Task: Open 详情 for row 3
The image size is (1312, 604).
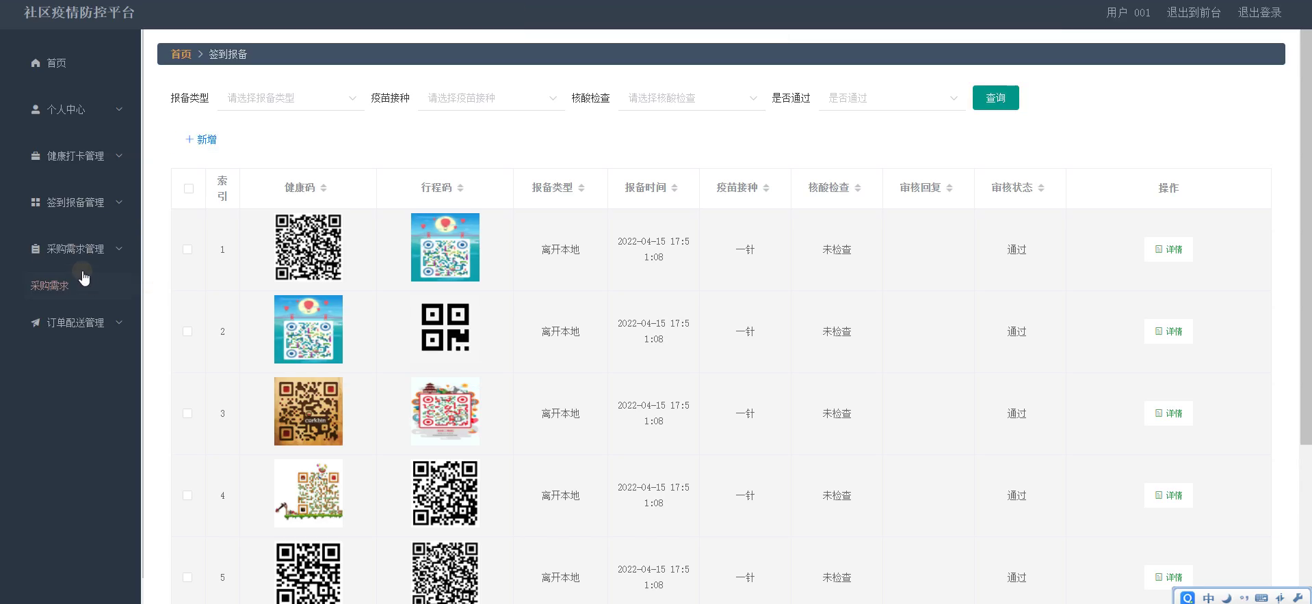Action: coord(1168,413)
